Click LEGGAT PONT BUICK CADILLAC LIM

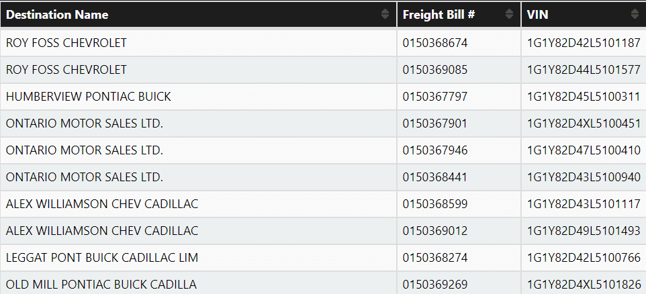coord(102,258)
